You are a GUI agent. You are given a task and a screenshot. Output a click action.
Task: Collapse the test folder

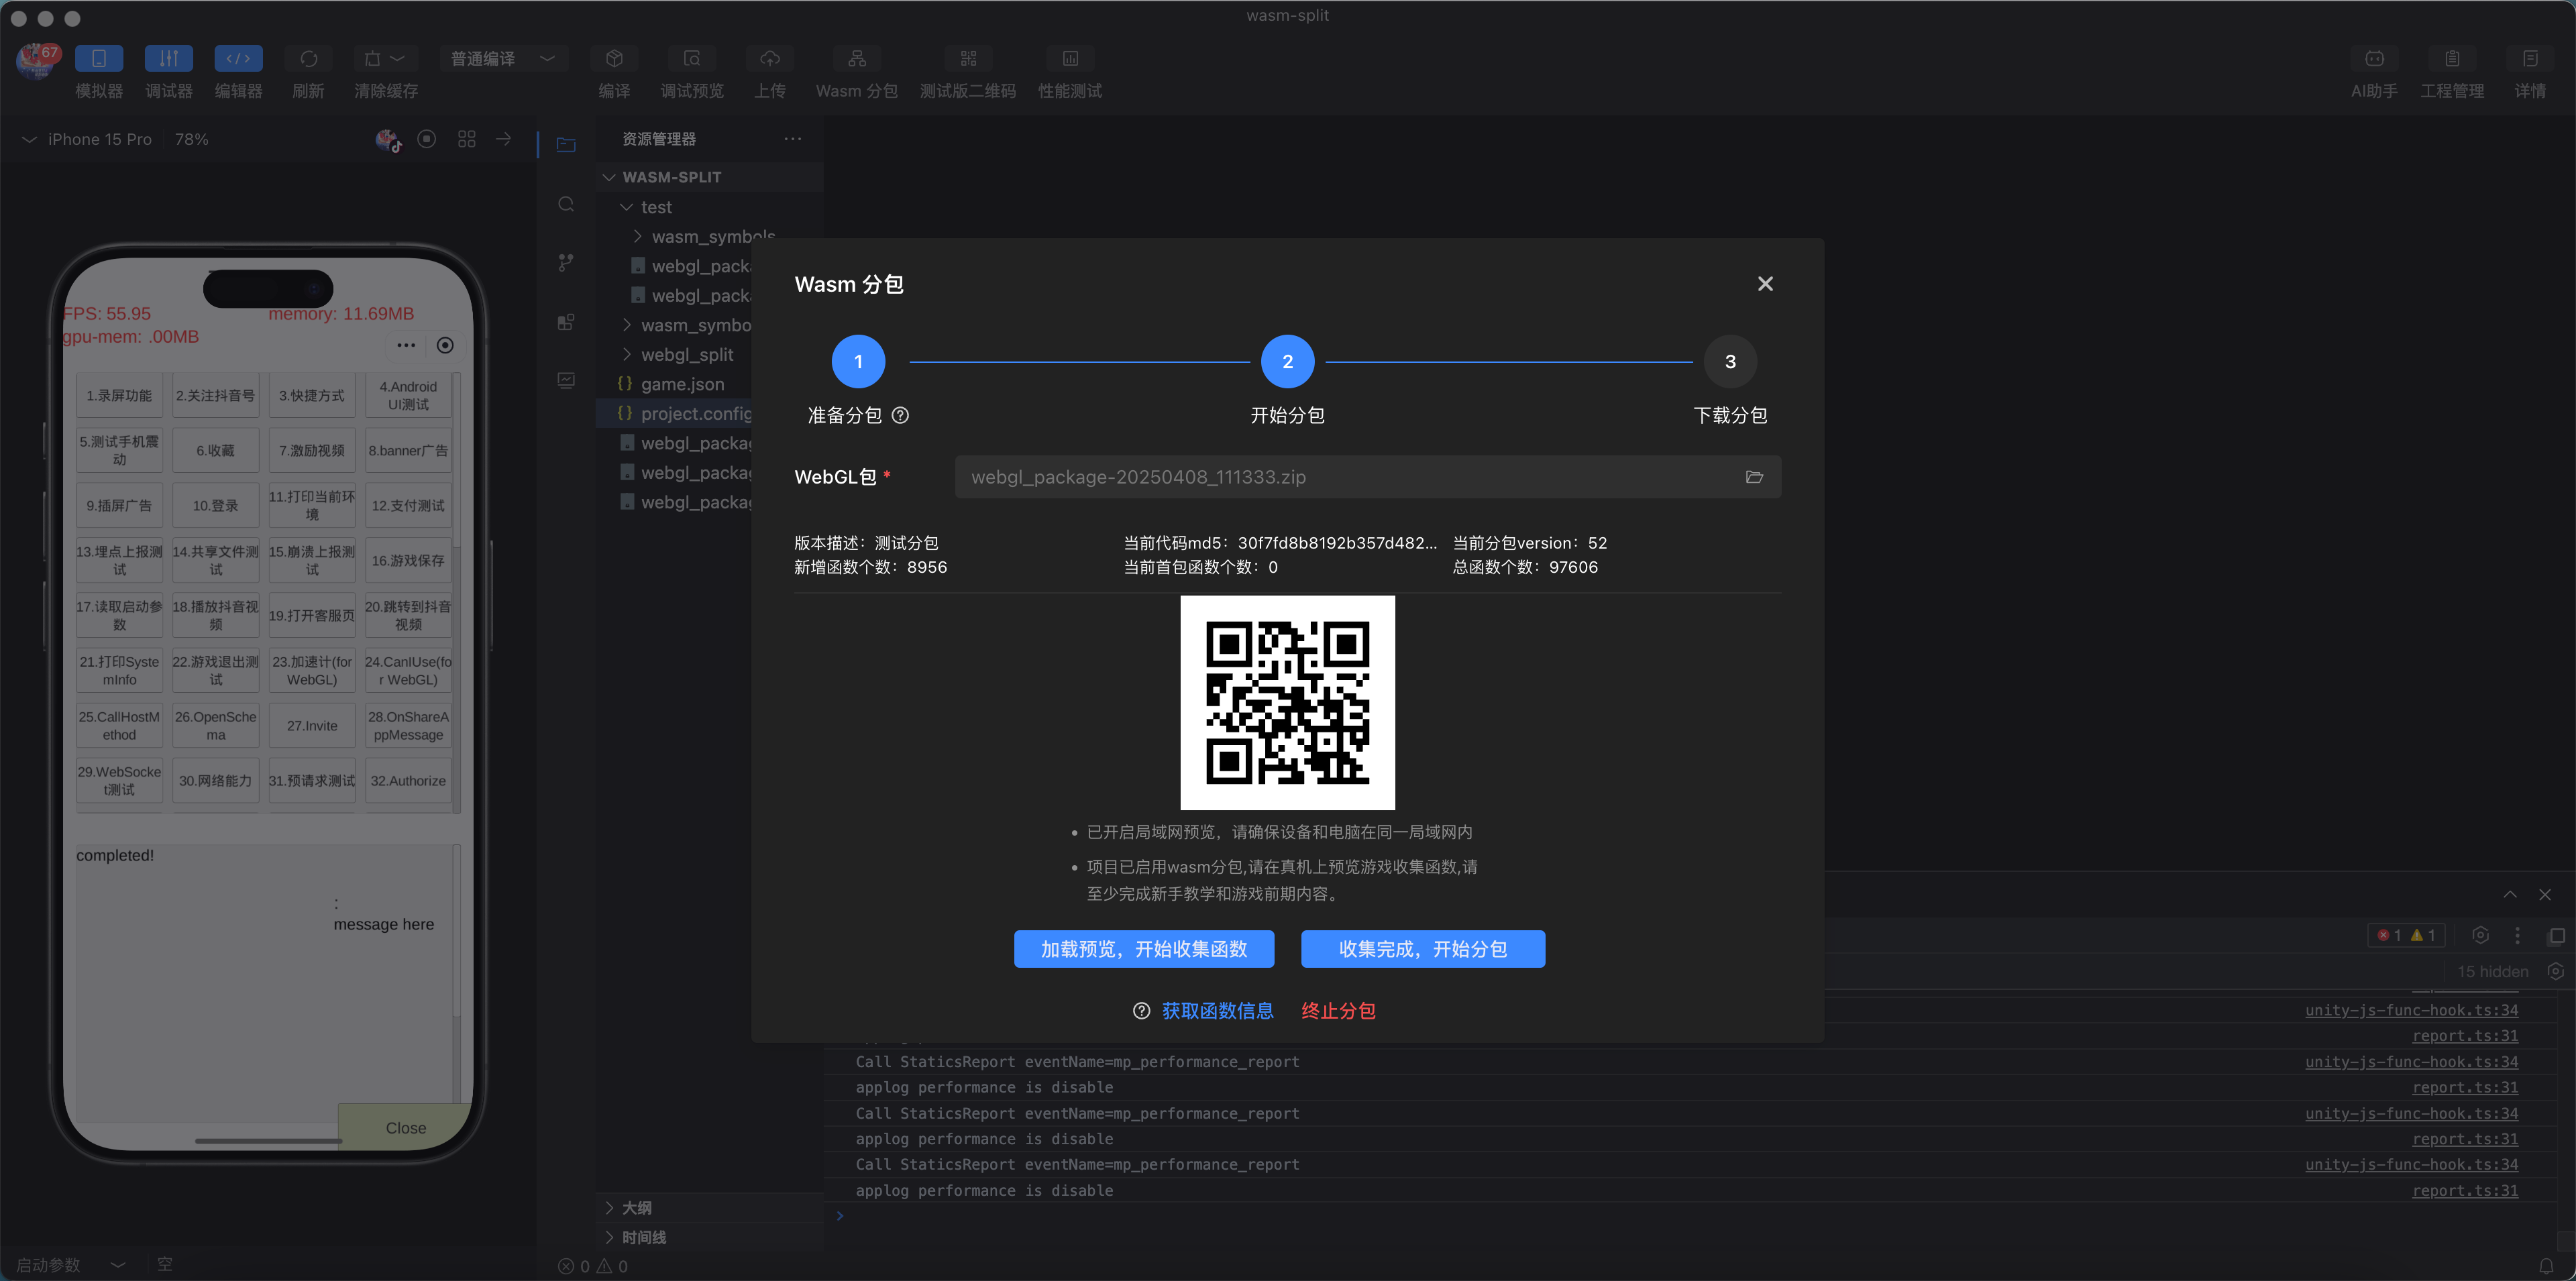(710, 207)
